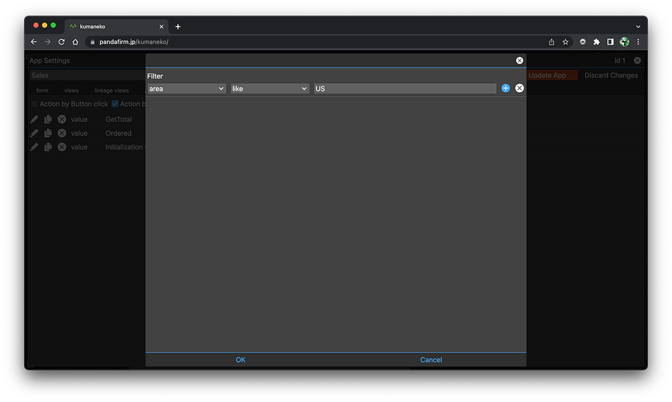Confirm the filter with OK
This screenshot has width=672, height=402.
241,360
